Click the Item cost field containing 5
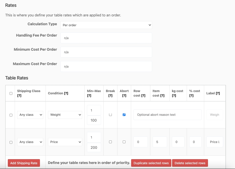Image resolution: width=235 pixels, height=169 pixels. coord(159,142)
